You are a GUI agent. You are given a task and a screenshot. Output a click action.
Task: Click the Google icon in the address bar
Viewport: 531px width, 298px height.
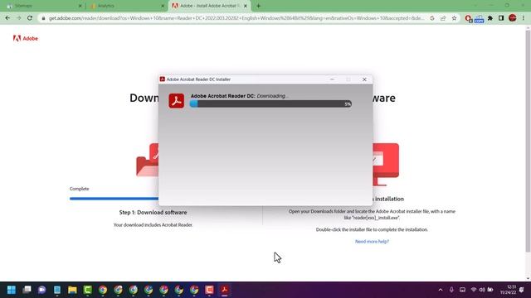coord(432,18)
